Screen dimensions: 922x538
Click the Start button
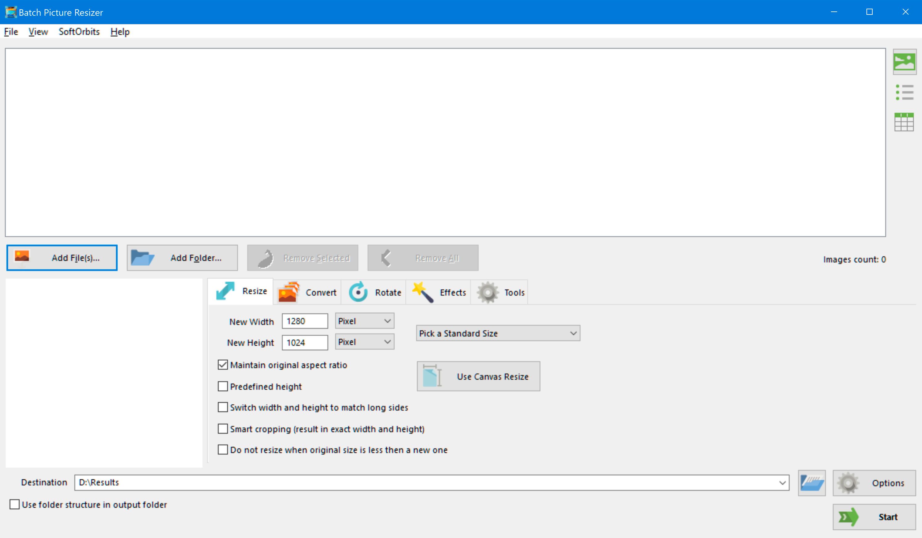874,517
